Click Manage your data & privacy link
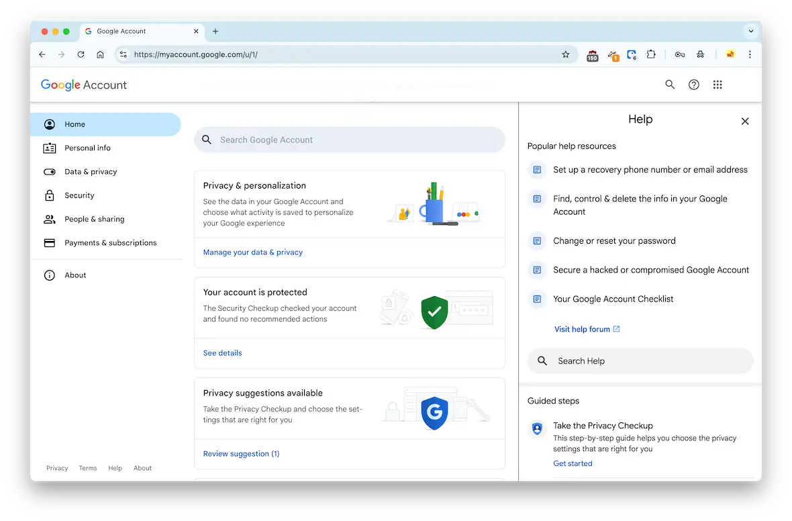The height and width of the screenshot is (521, 792). click(252, 252)
